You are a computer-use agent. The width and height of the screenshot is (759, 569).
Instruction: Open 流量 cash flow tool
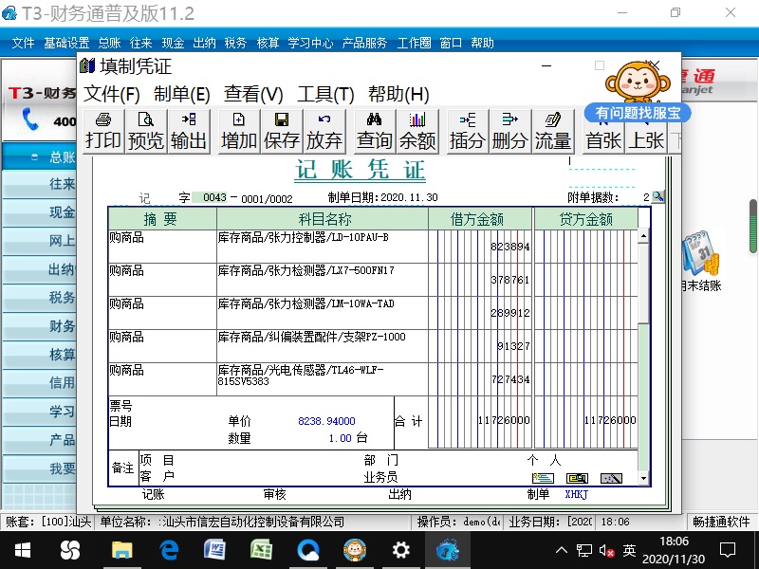[552, 132]
